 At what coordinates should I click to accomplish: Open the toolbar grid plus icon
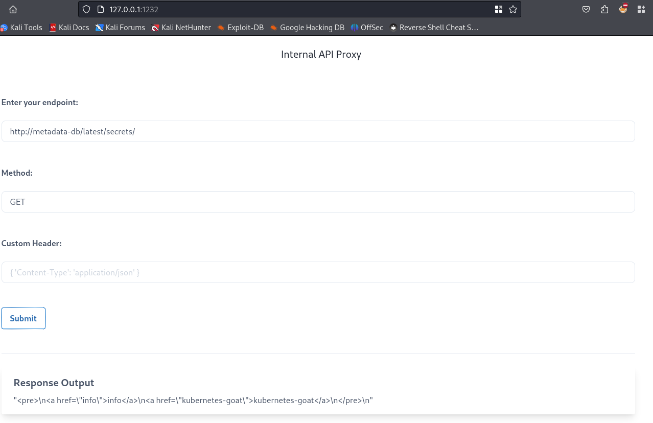click(641, 9)
